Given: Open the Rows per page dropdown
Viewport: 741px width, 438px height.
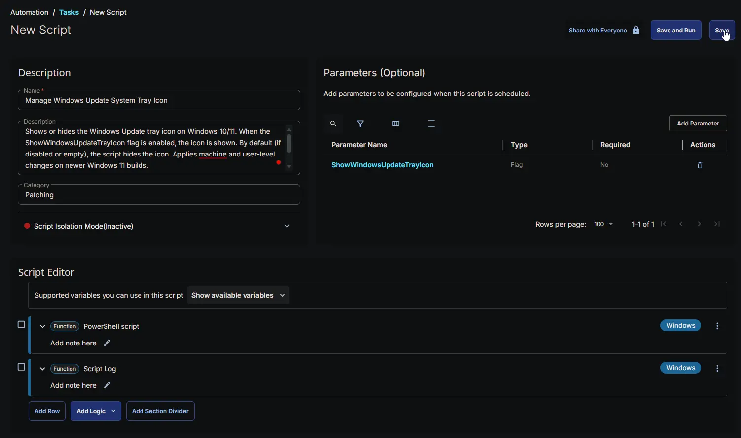Looking at the screenshot, I should coord(604,224).
